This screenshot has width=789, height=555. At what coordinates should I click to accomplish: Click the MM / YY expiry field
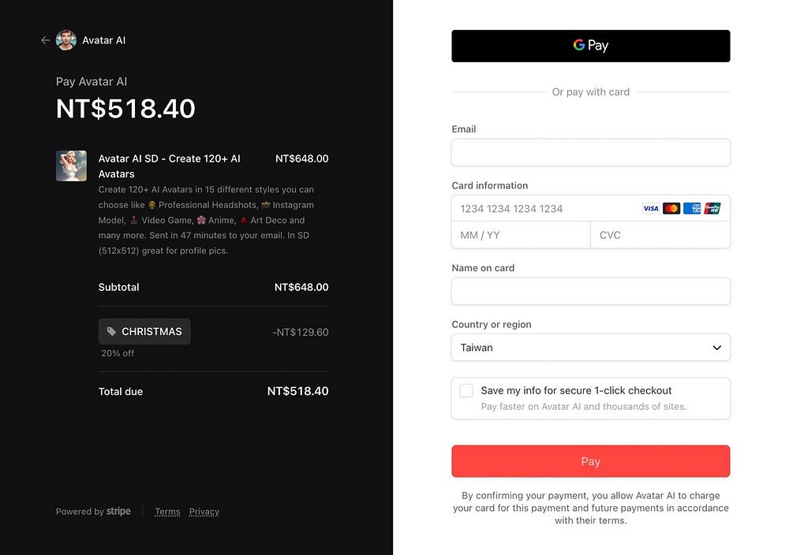521,236
